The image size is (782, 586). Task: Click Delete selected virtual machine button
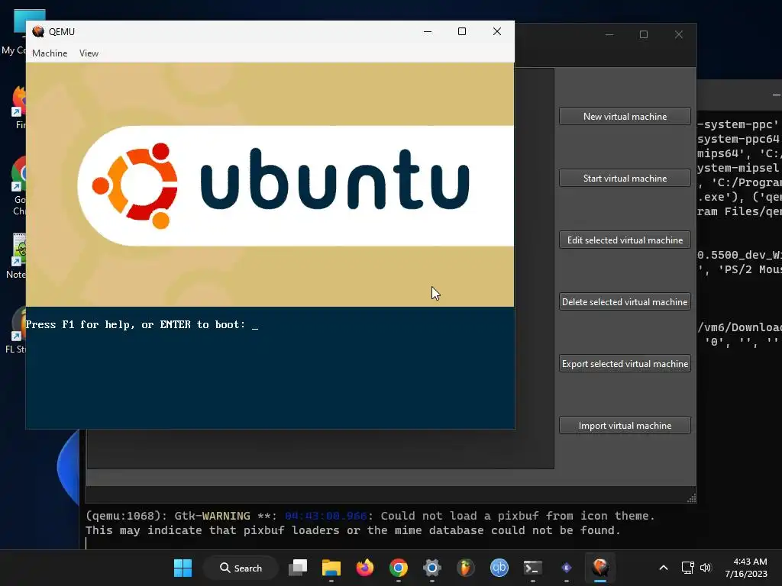click(x=625, y=302)
